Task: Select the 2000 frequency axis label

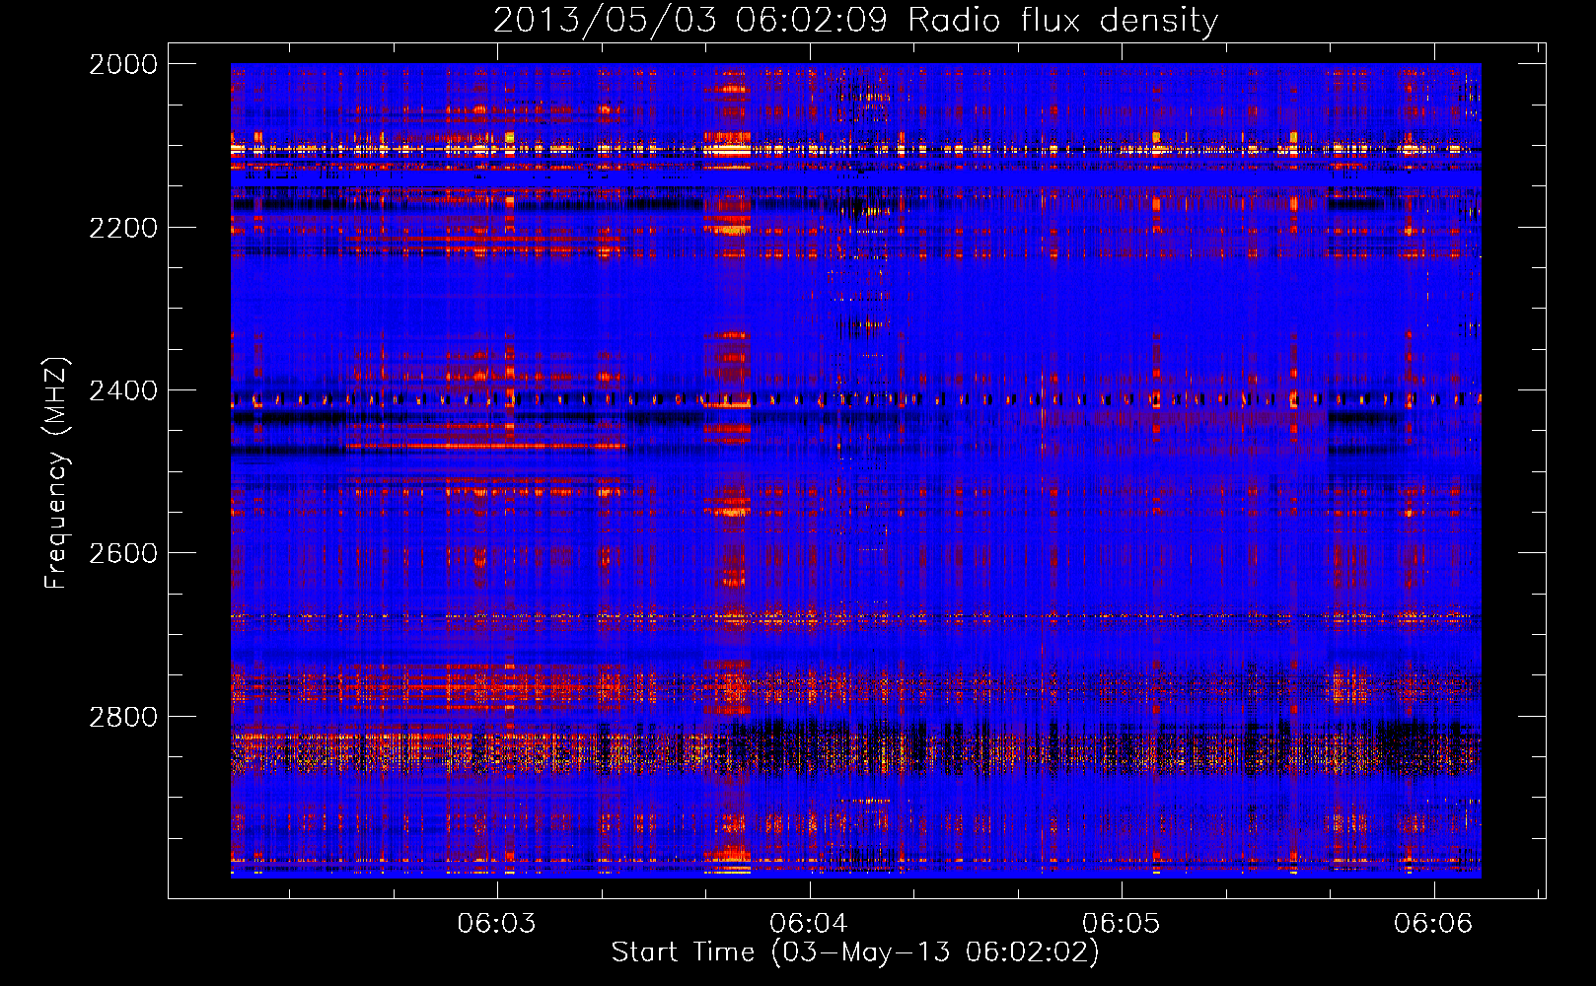Action: coord(123,64)
